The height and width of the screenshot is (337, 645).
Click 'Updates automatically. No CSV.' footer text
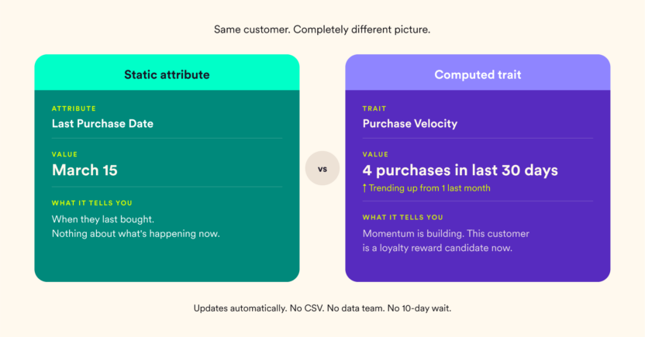[322, 308]
